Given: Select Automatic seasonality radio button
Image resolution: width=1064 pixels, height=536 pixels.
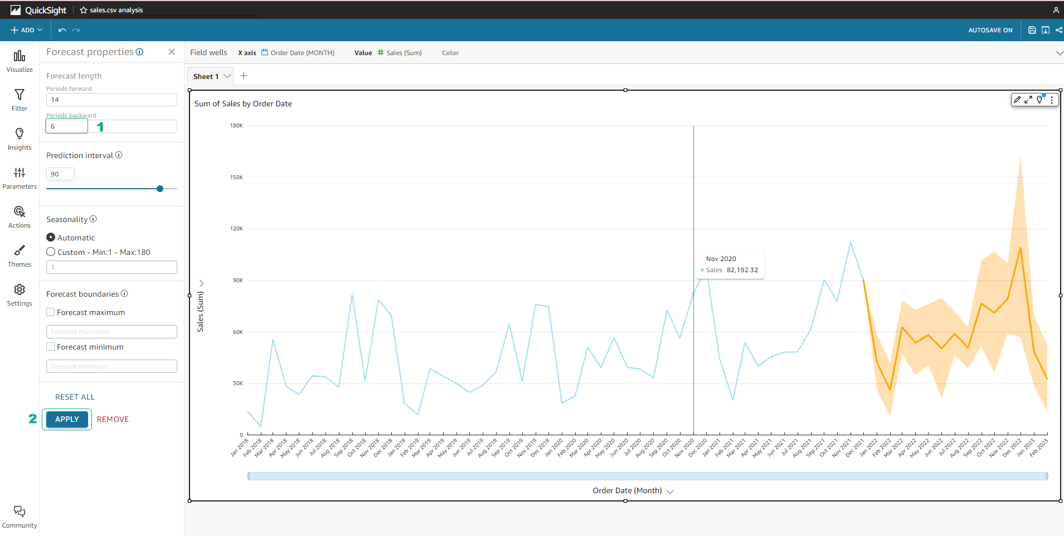Looking at the screenshot, I should pos(51,237).
